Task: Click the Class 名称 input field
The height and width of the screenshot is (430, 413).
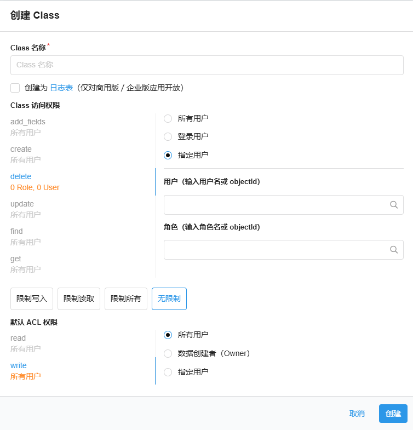Action: 206,65
